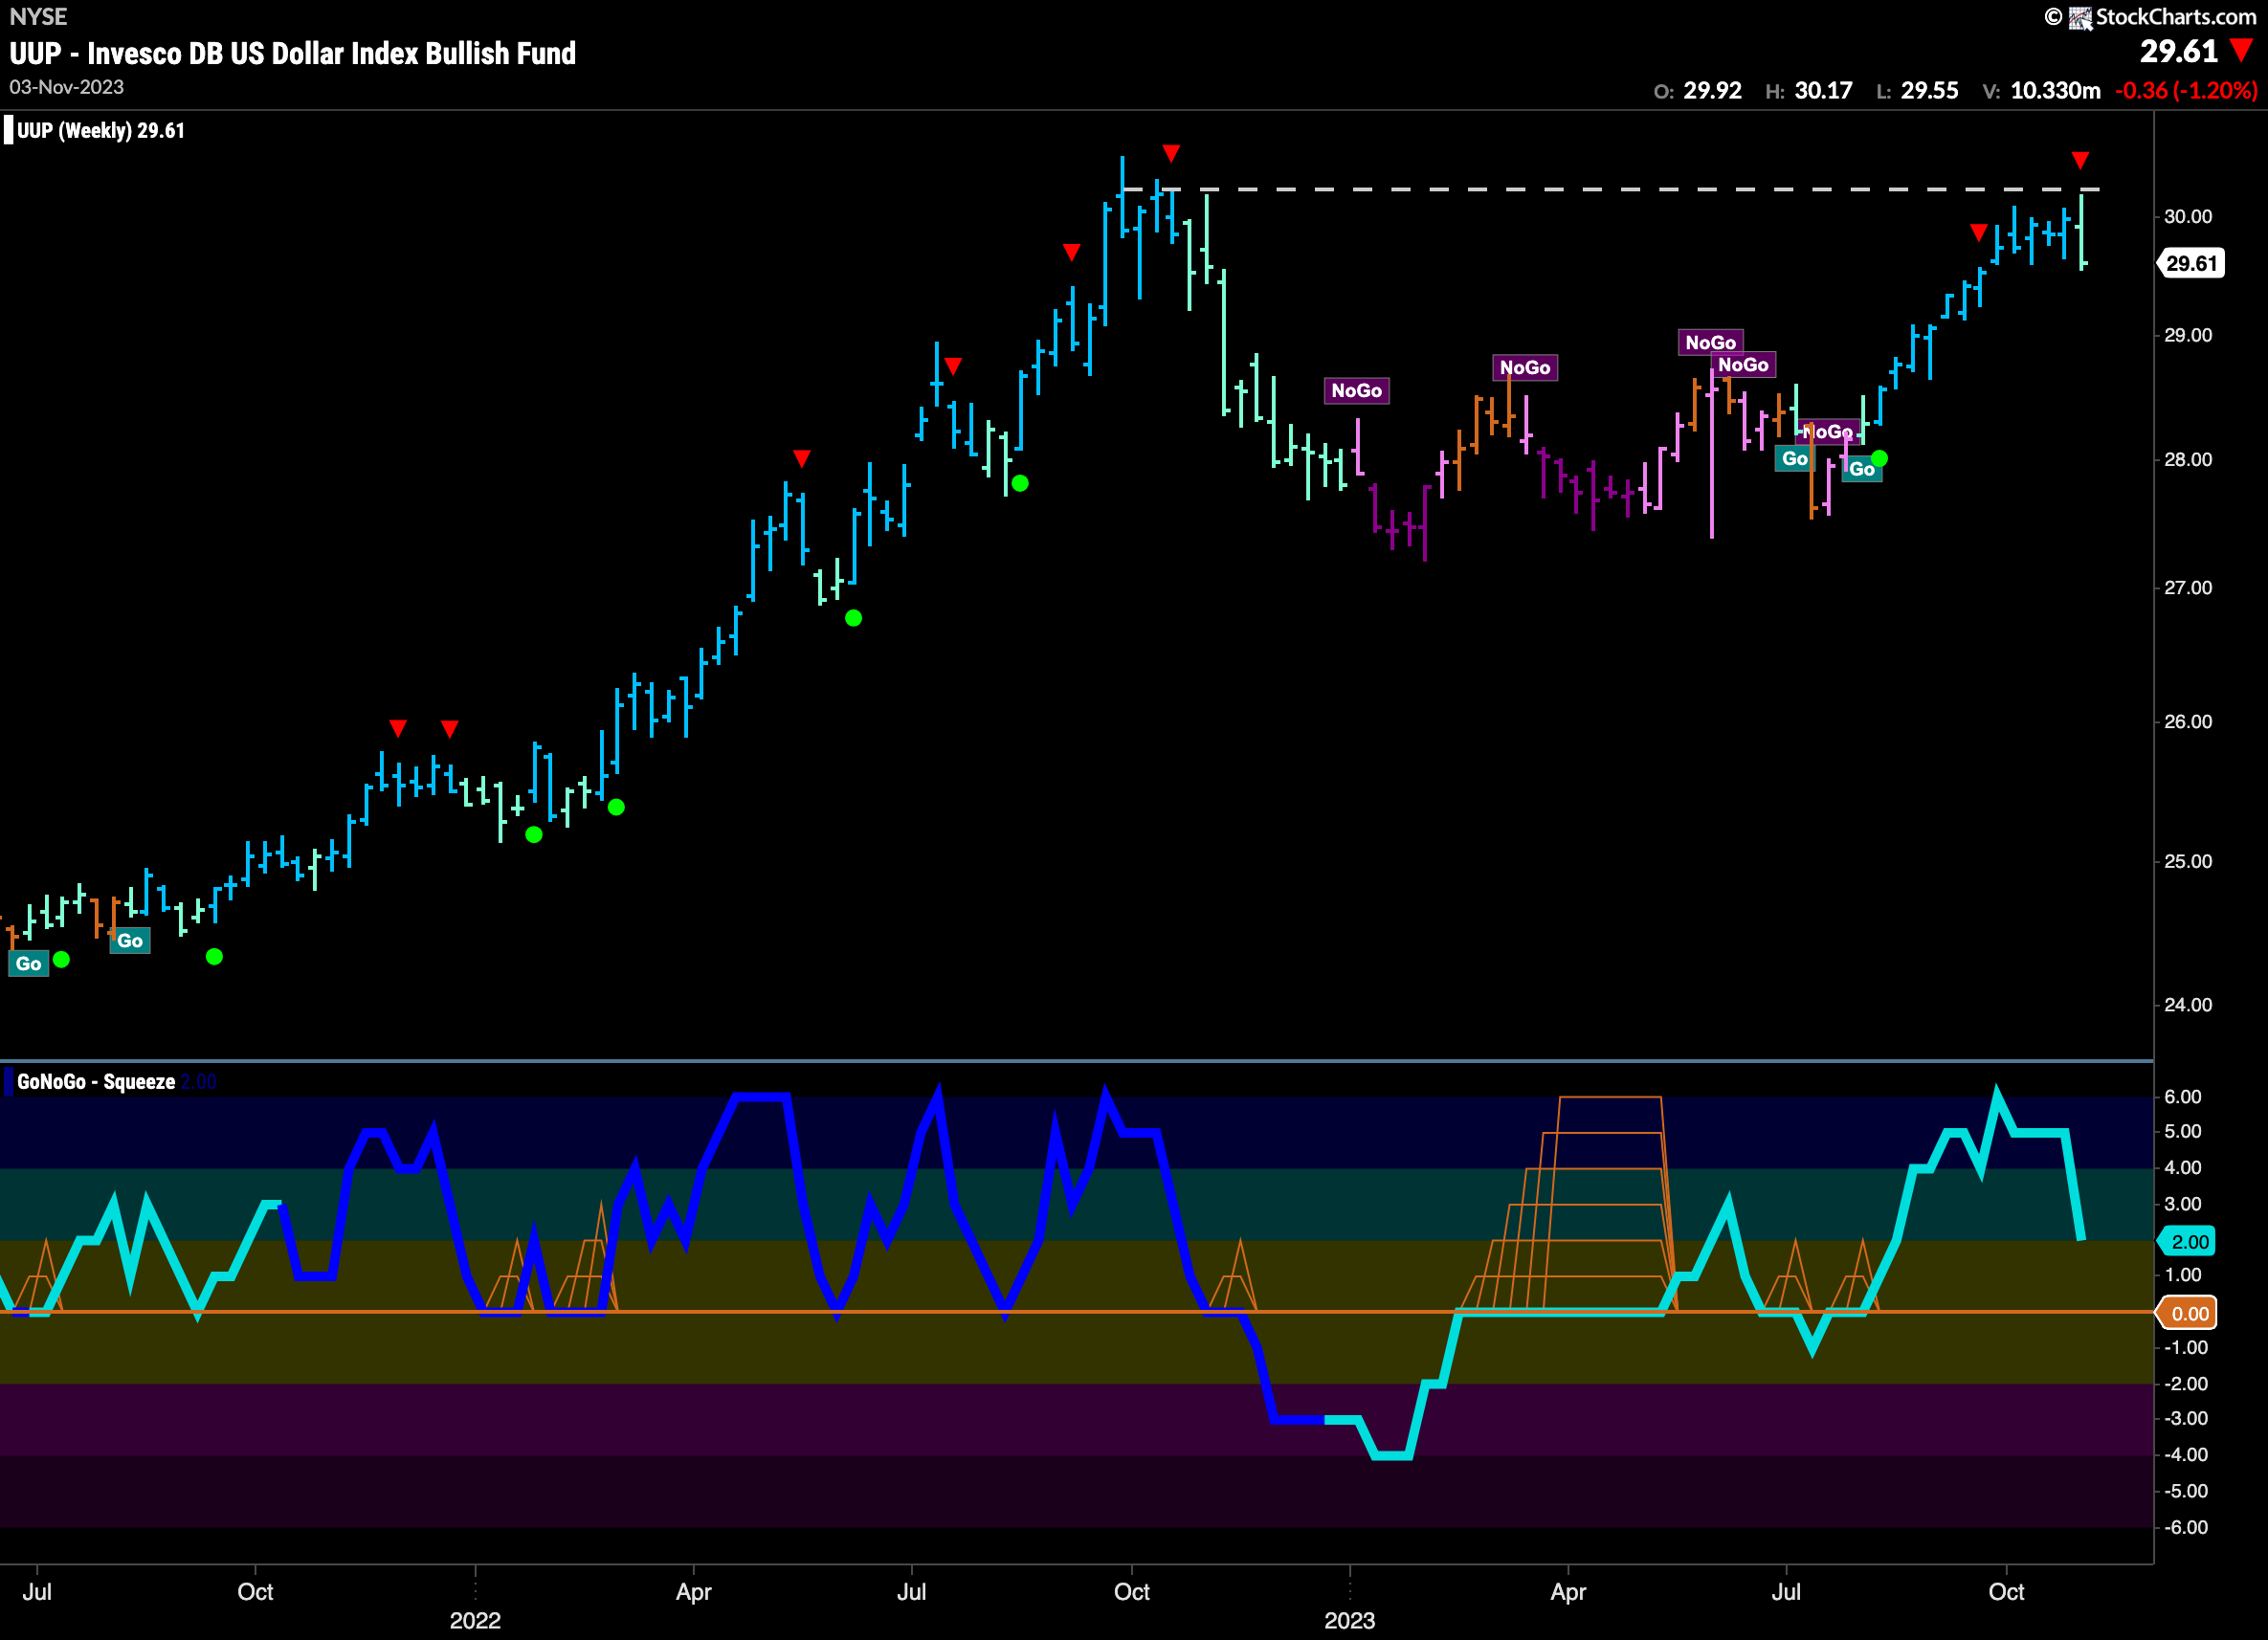The height and width of the screenshot is (1640, 2268).
Task: Click the white legend marker beside UUP (Weekly)
Action: point(9,131)
